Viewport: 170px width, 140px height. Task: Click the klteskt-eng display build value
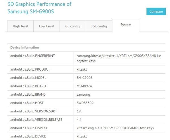point(115,128)
